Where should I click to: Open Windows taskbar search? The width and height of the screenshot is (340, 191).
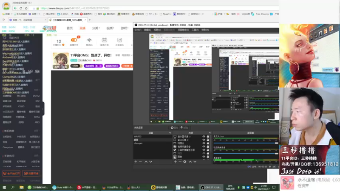coord(13,187)
